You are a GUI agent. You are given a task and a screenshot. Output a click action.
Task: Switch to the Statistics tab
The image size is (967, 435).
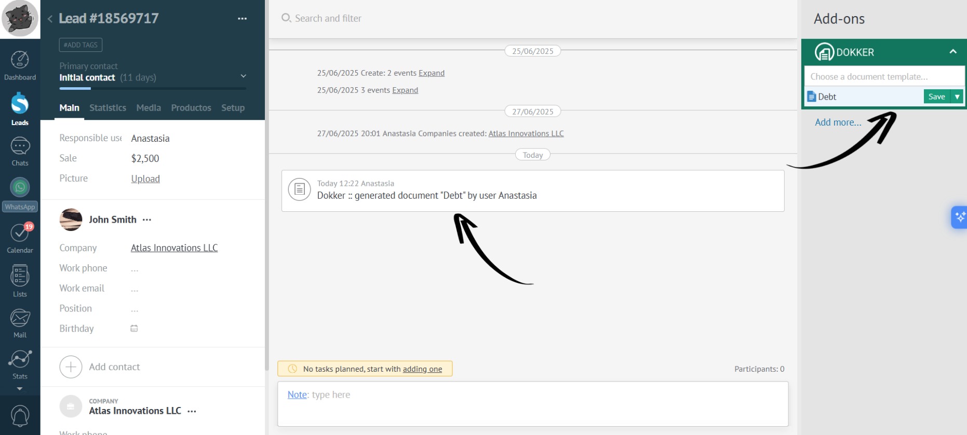click(108, 108)
